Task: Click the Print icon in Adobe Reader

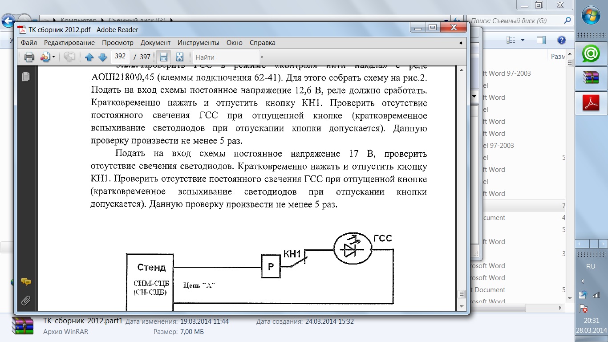Action: click(x=29, y=57)
